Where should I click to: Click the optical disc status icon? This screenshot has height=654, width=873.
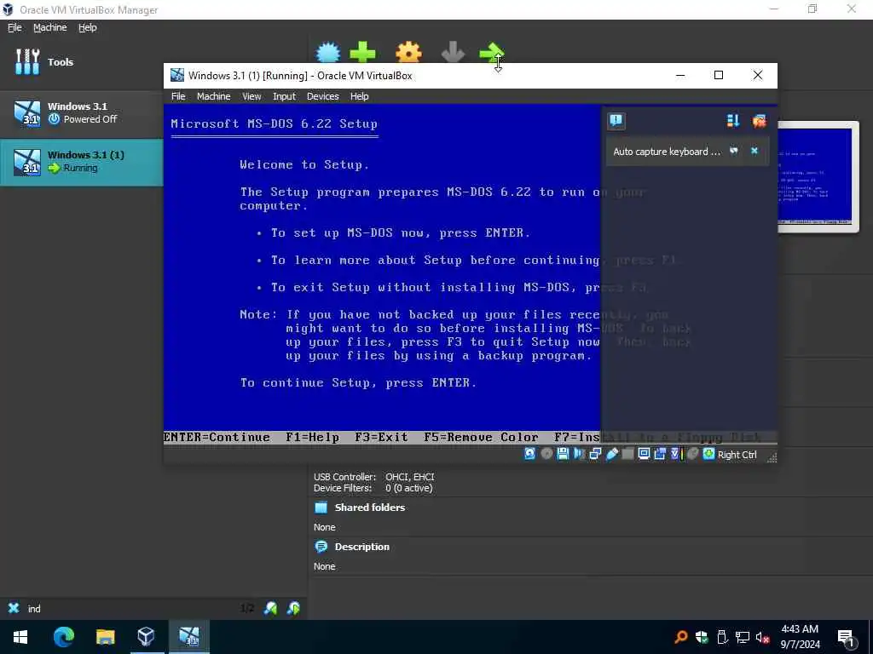[x=546, y=454]
